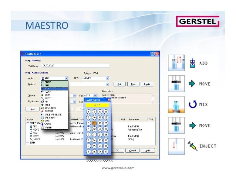Image resolution: width=236 pixels, height=182 pixels.
Task: Click MOVE arrow icon between ADD and MIX
Action: click(x=192, y=83)
